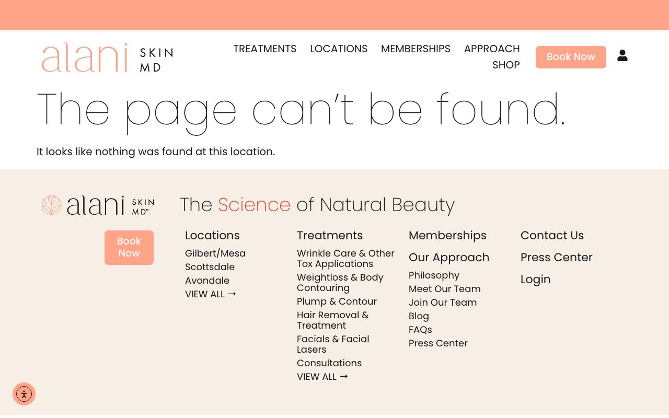This screenshot has height=418, width=669.
Task: Select Memberships in the top navigation
Action: click(x=416, y=49)
